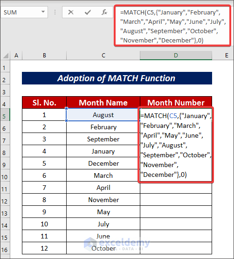Click serial number 2 cell
This screenshot has height=259, width=234.
44,127
